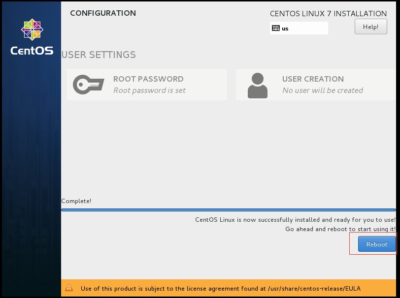Reboot the system using Reboot button

(x=377, y=244)
